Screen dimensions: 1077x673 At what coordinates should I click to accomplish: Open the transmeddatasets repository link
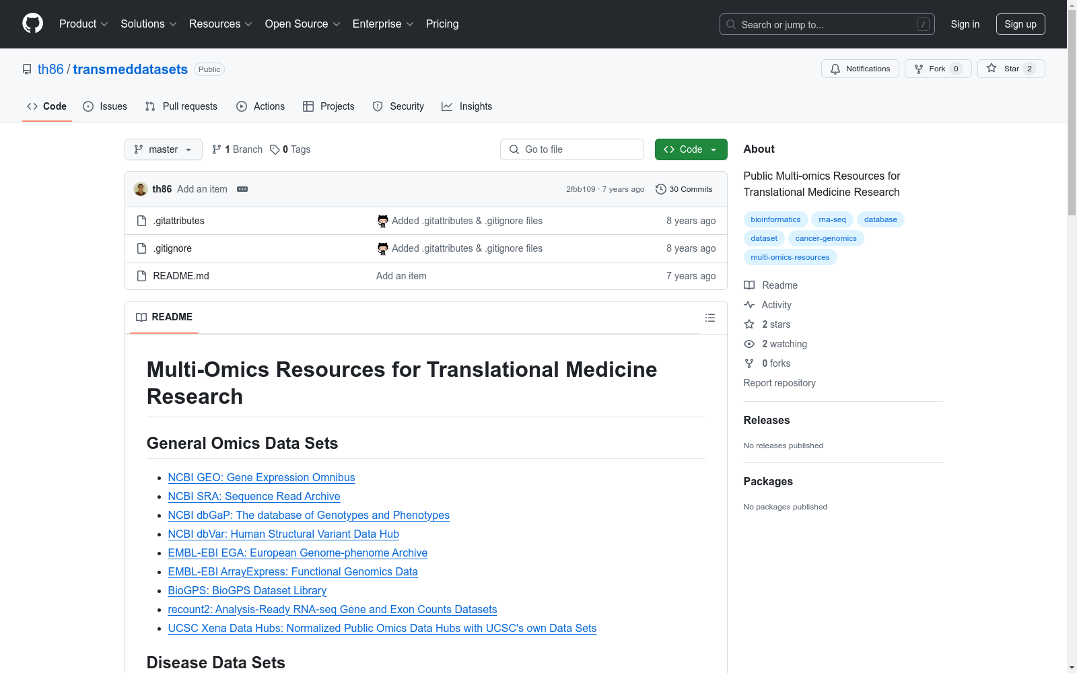[130, 69]
